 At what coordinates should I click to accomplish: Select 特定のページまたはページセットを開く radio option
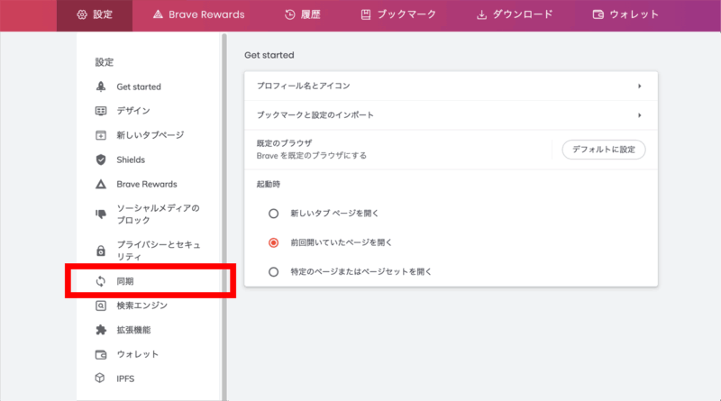[x=274, y=271]
